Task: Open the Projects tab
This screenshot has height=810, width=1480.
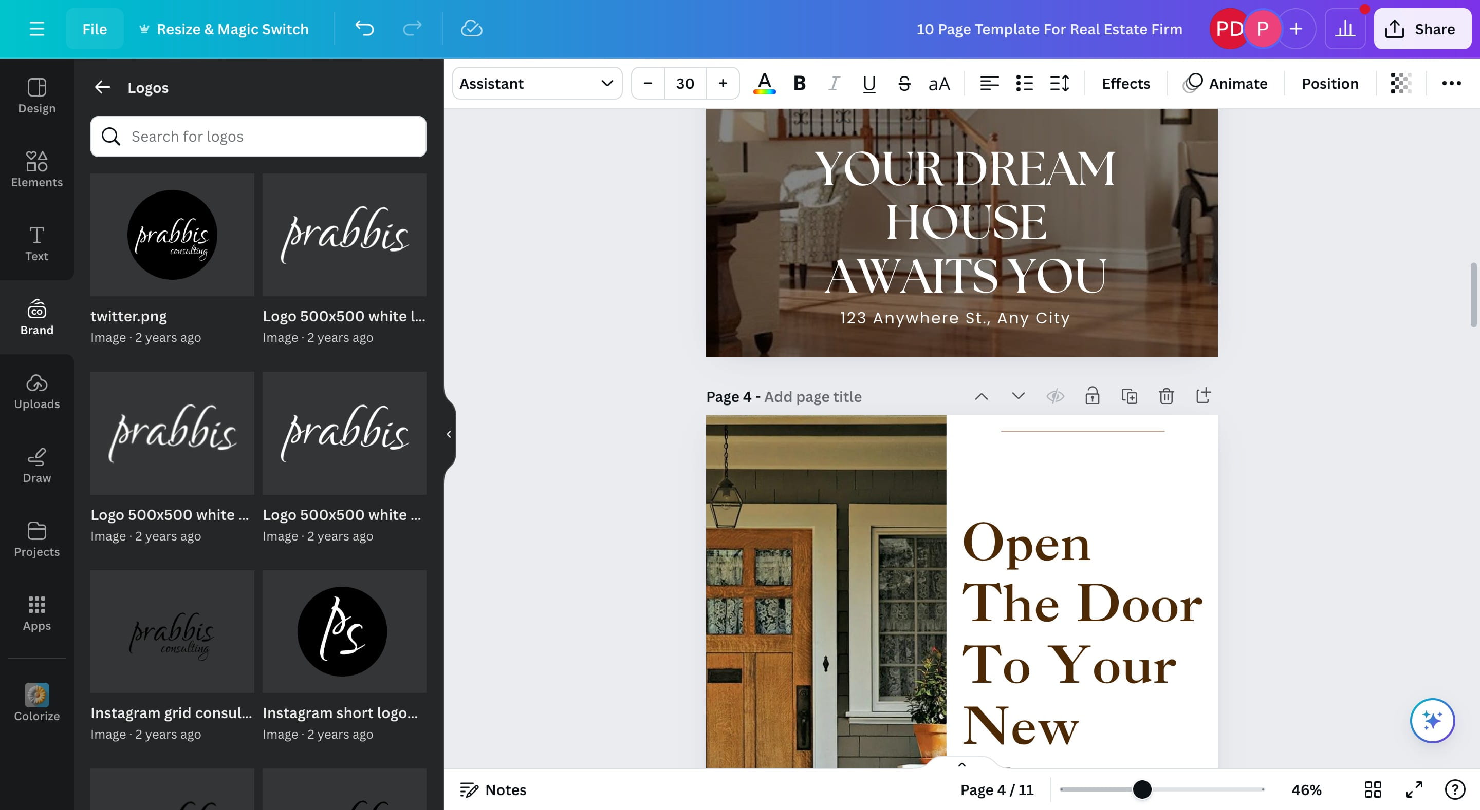Action: [37, 539]
